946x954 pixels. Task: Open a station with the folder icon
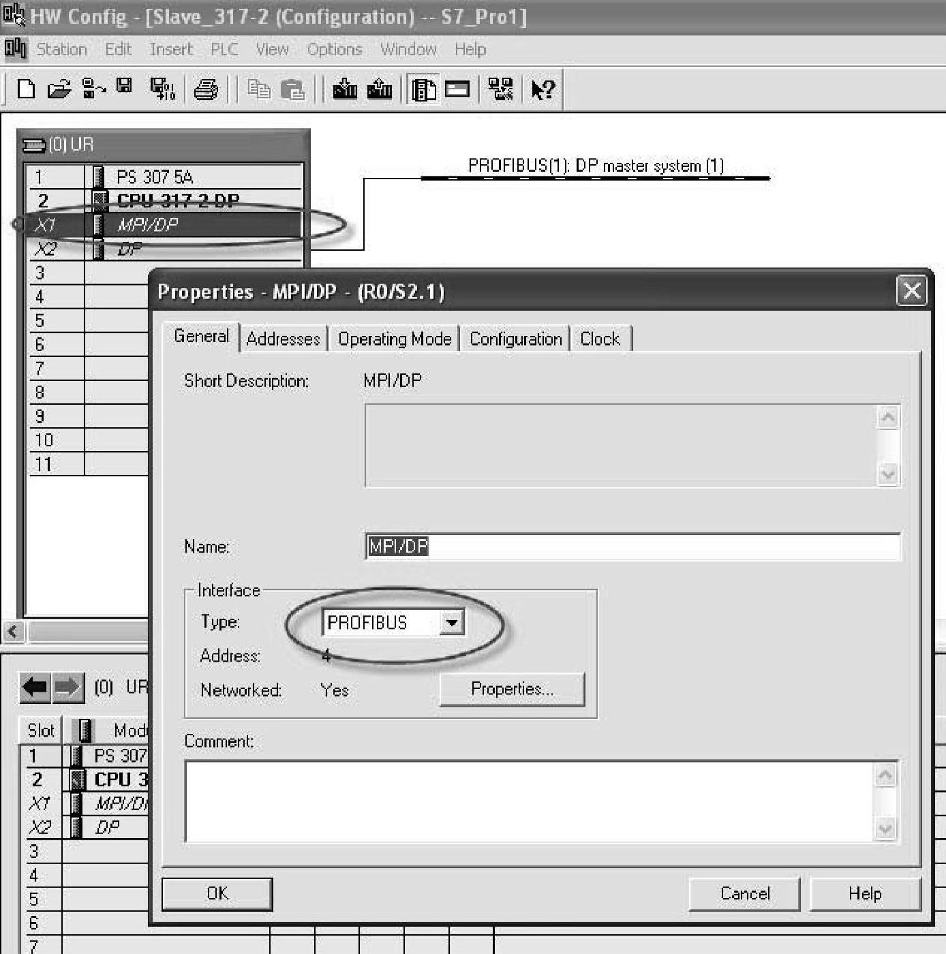click(x=59, y=89)
